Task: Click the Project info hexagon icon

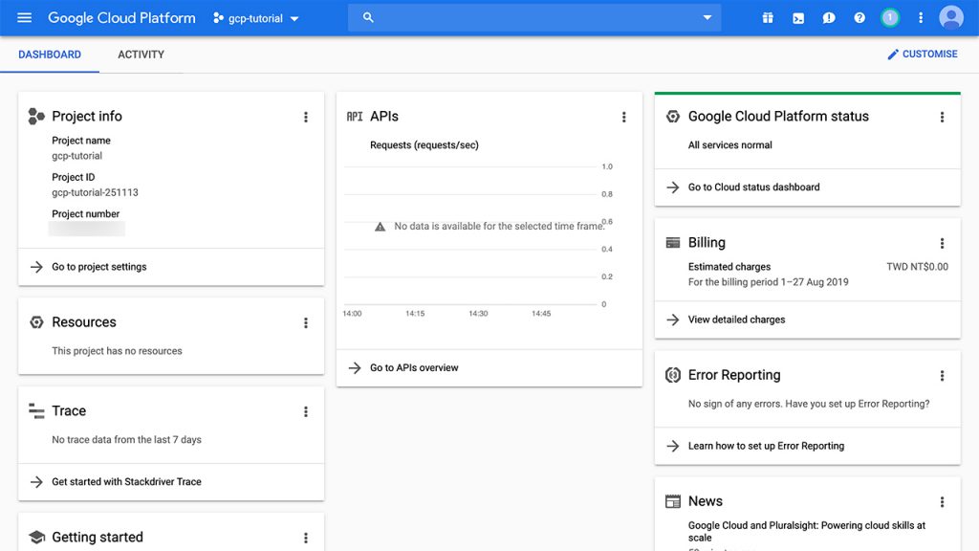Action: click(x=36, y=116)
